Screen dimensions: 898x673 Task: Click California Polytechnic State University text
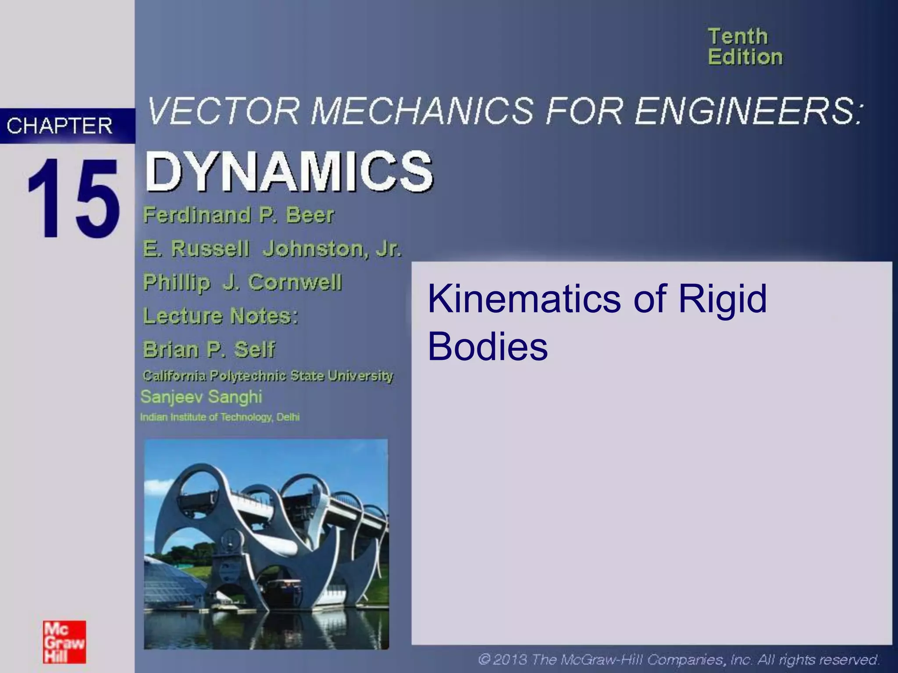pyautogui.click(x=268, y=376)
